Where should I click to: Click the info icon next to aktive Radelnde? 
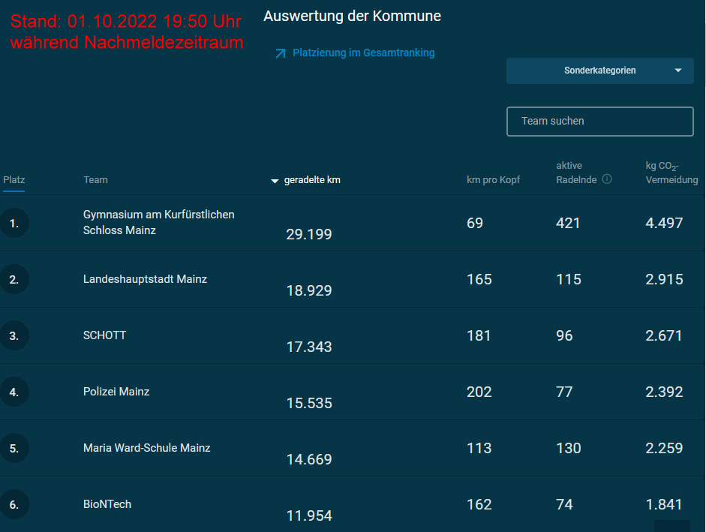607,179
